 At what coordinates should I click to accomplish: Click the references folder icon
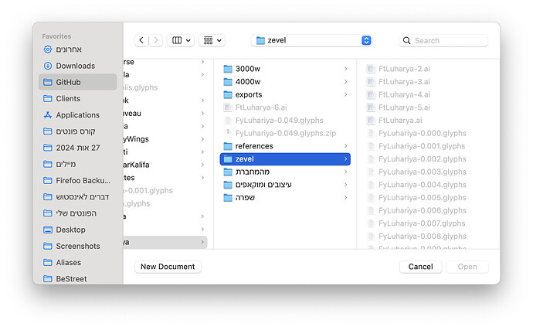pyautogui.click(x=228, y=146)
